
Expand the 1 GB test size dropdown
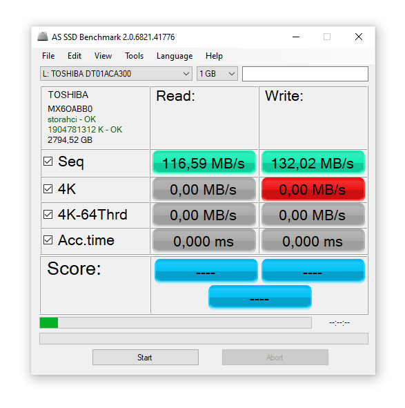[217, 74]
